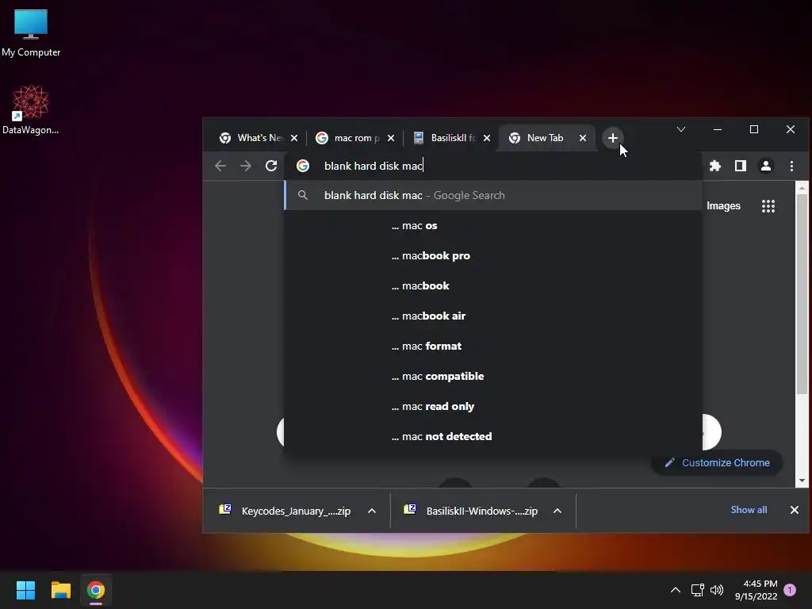The width and height of the screenshot is (812, 609).
Task: Expand options for BasiliskII-Windows zip download
Action: click(x=557, y=511)
